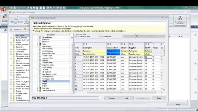This screenshot has width=198, height=111.
Task: Click the User data node icon
Action: click(x=40, y=88)
